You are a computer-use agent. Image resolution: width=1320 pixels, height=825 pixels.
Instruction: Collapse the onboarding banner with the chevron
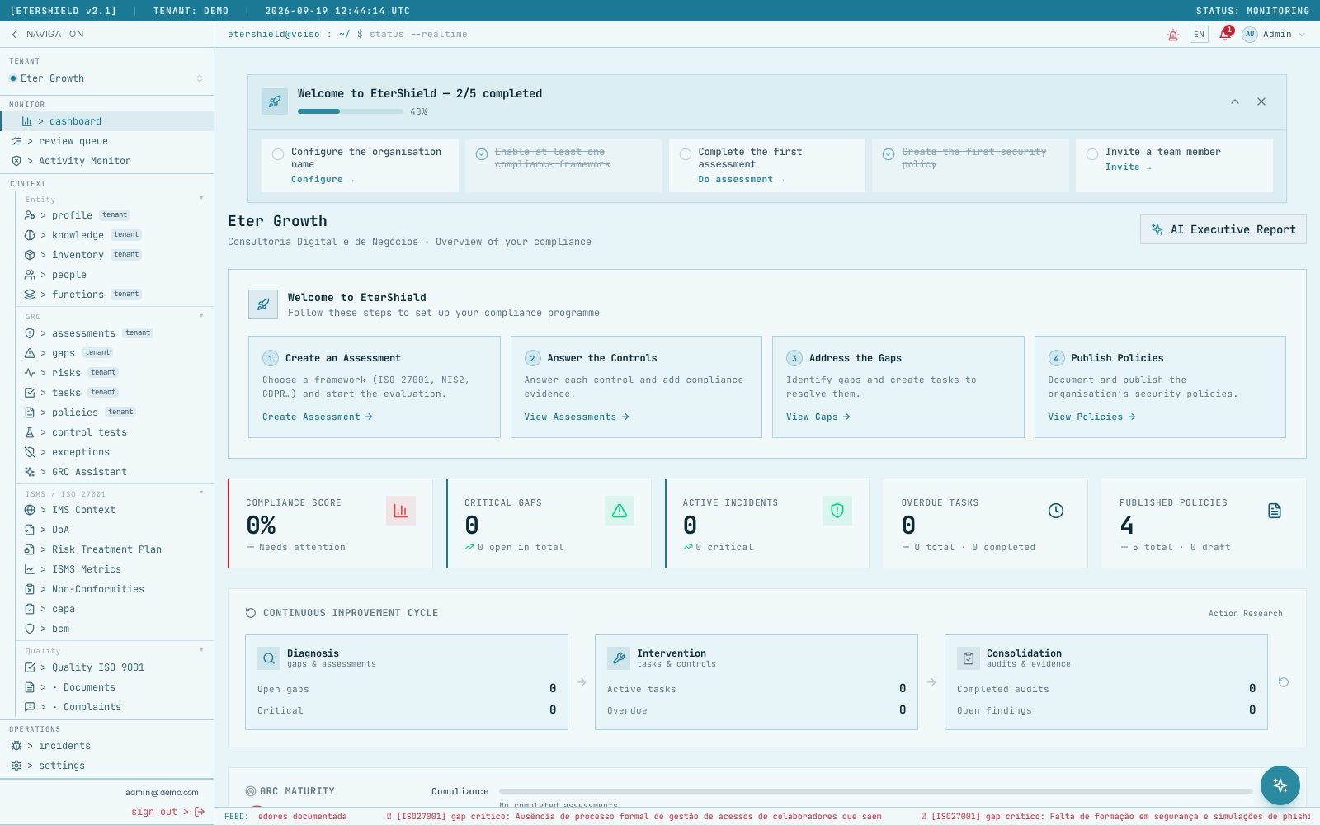pyautogui.click(x=1235, y=101)
